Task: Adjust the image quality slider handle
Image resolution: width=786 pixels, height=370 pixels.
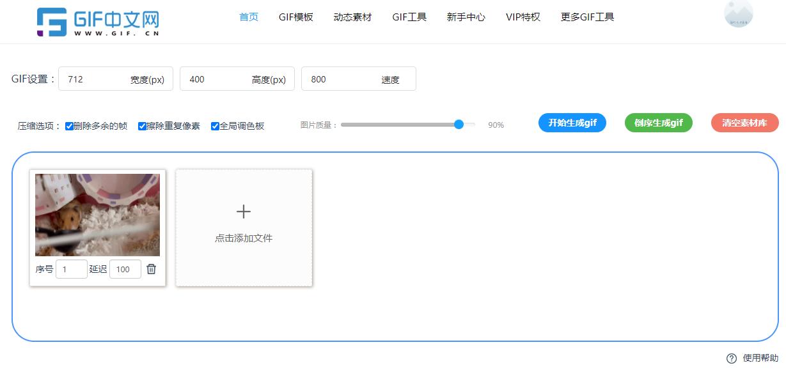Action: [458, 125]
